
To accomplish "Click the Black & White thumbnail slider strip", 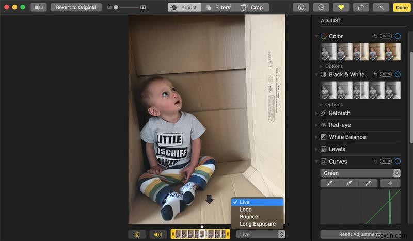I will point(360,90).
